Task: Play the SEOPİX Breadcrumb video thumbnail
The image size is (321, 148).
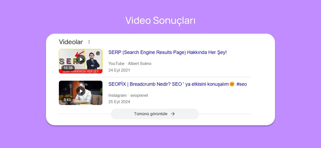Action: (x=81, y=93)
